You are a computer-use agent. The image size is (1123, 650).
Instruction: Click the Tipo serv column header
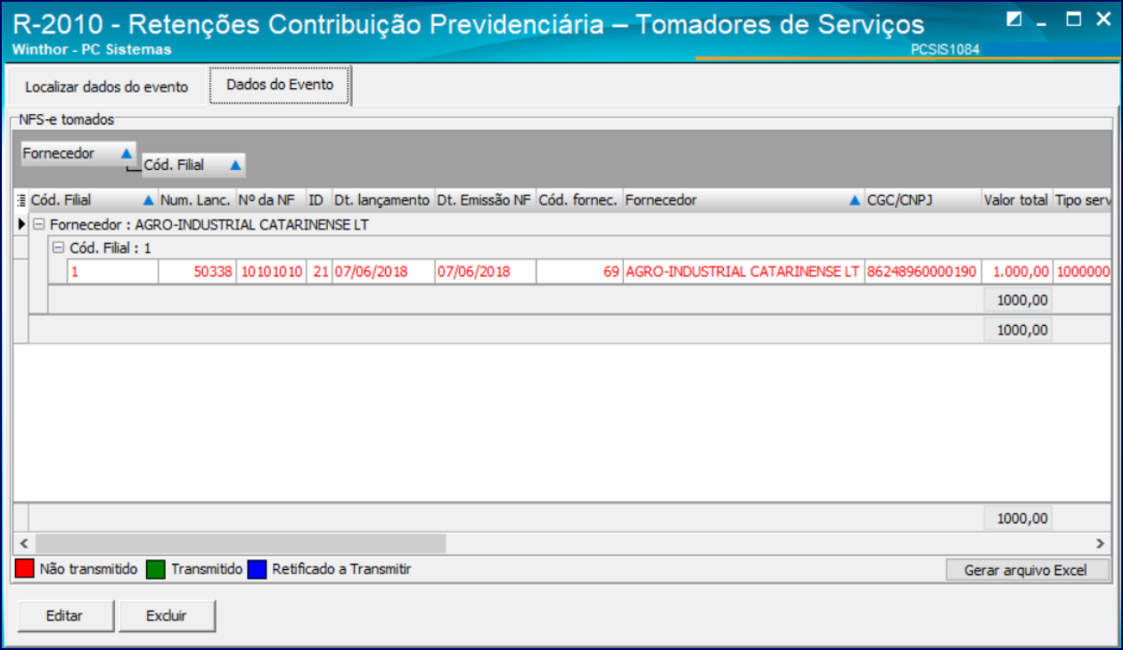1081,200
